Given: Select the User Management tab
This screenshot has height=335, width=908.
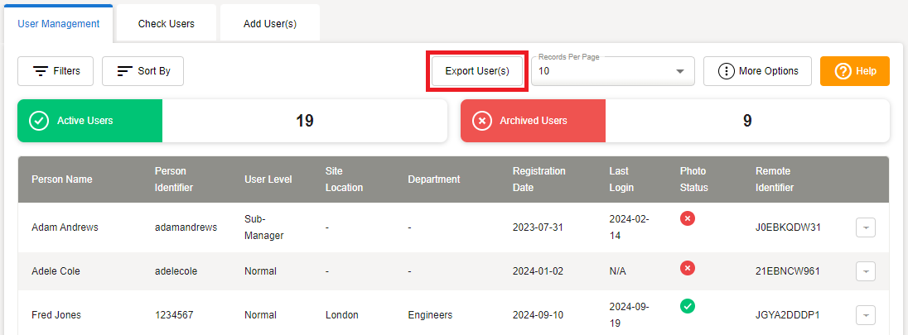Looking at the screenshot, I should coord(59,24).
